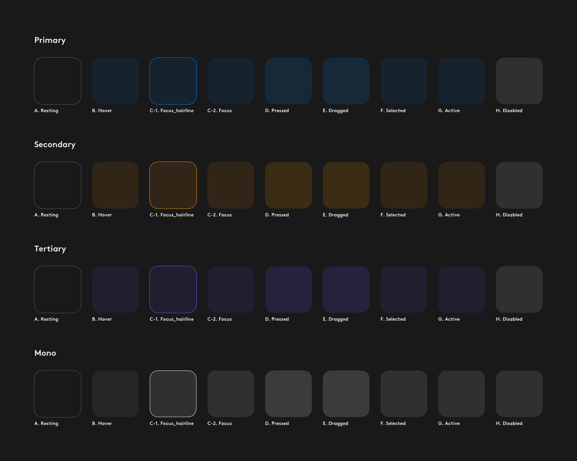Click "C-1. Focus_hairline" label in Primary row
The width and height of the screenshot is (577, 461).
click(172, 110)
